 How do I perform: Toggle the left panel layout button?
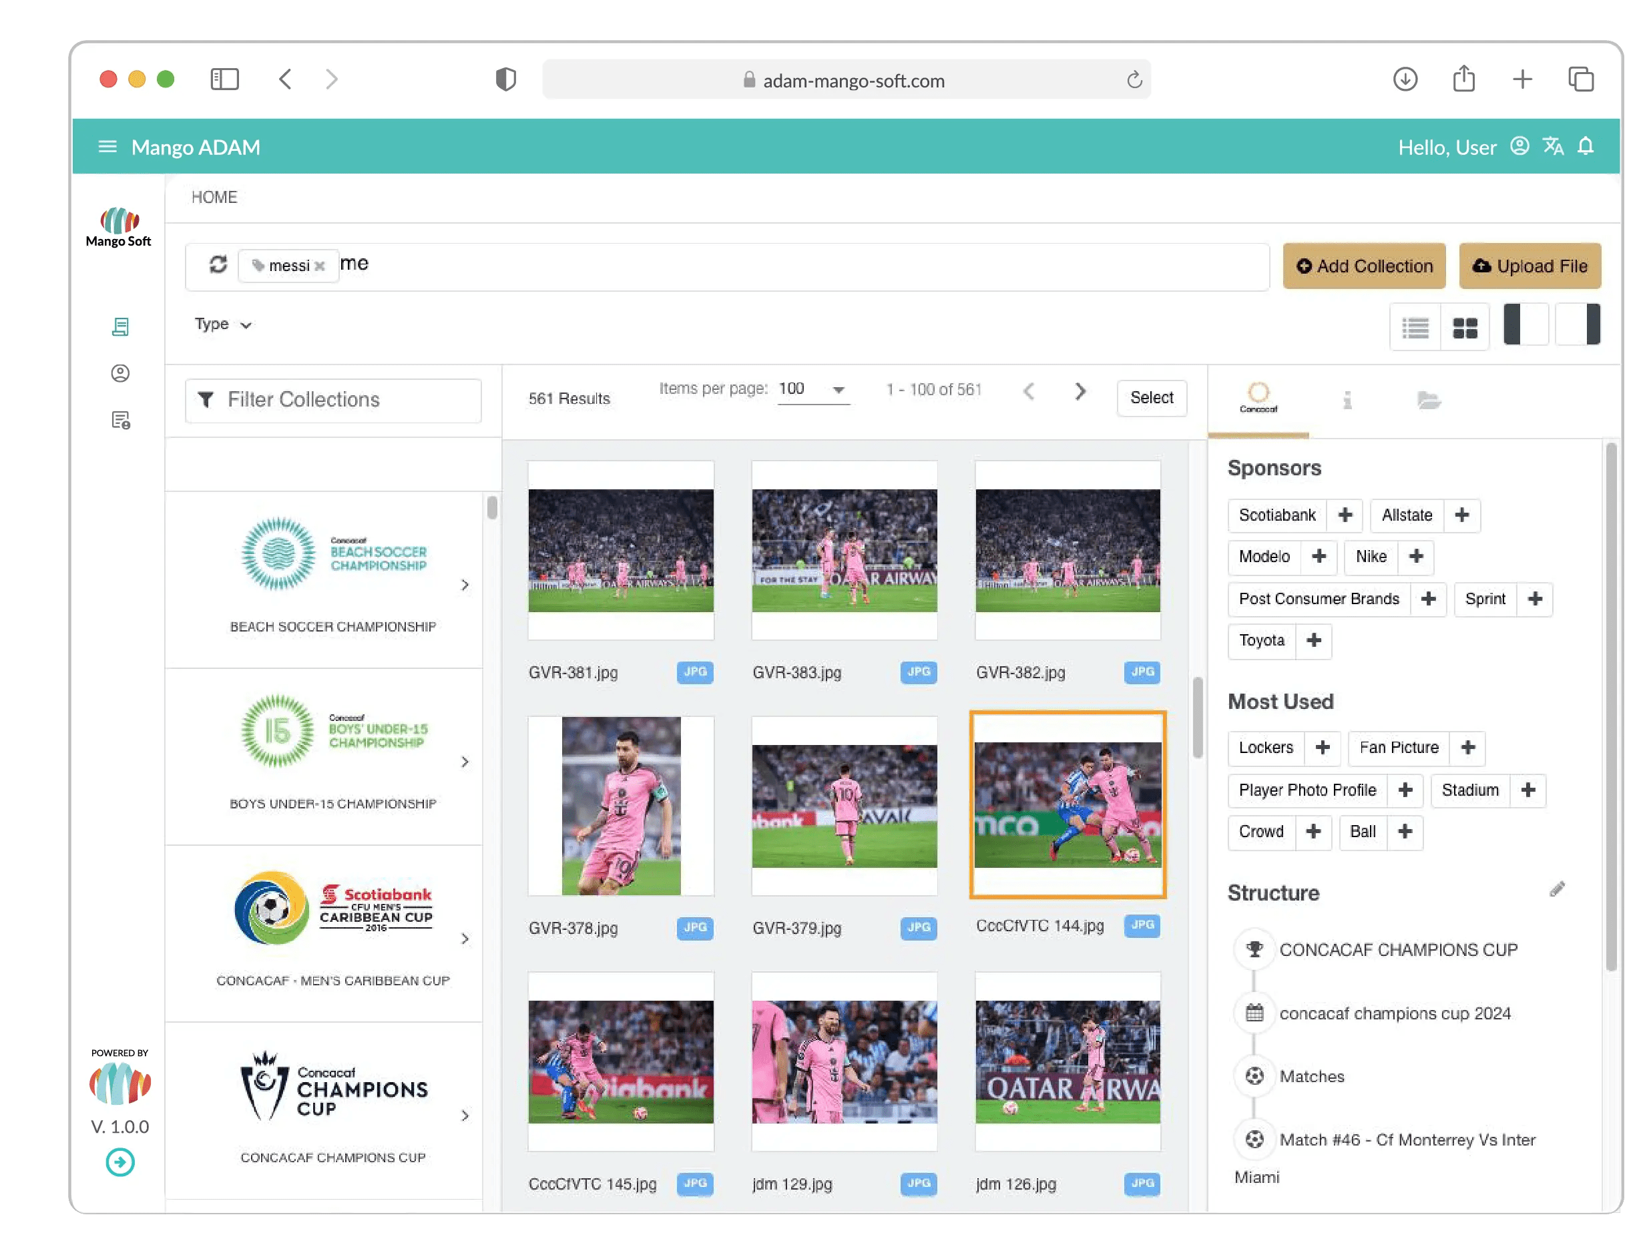1525,324
